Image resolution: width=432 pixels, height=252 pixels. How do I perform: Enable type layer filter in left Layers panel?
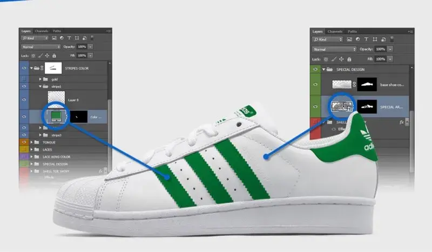(69, 38)
